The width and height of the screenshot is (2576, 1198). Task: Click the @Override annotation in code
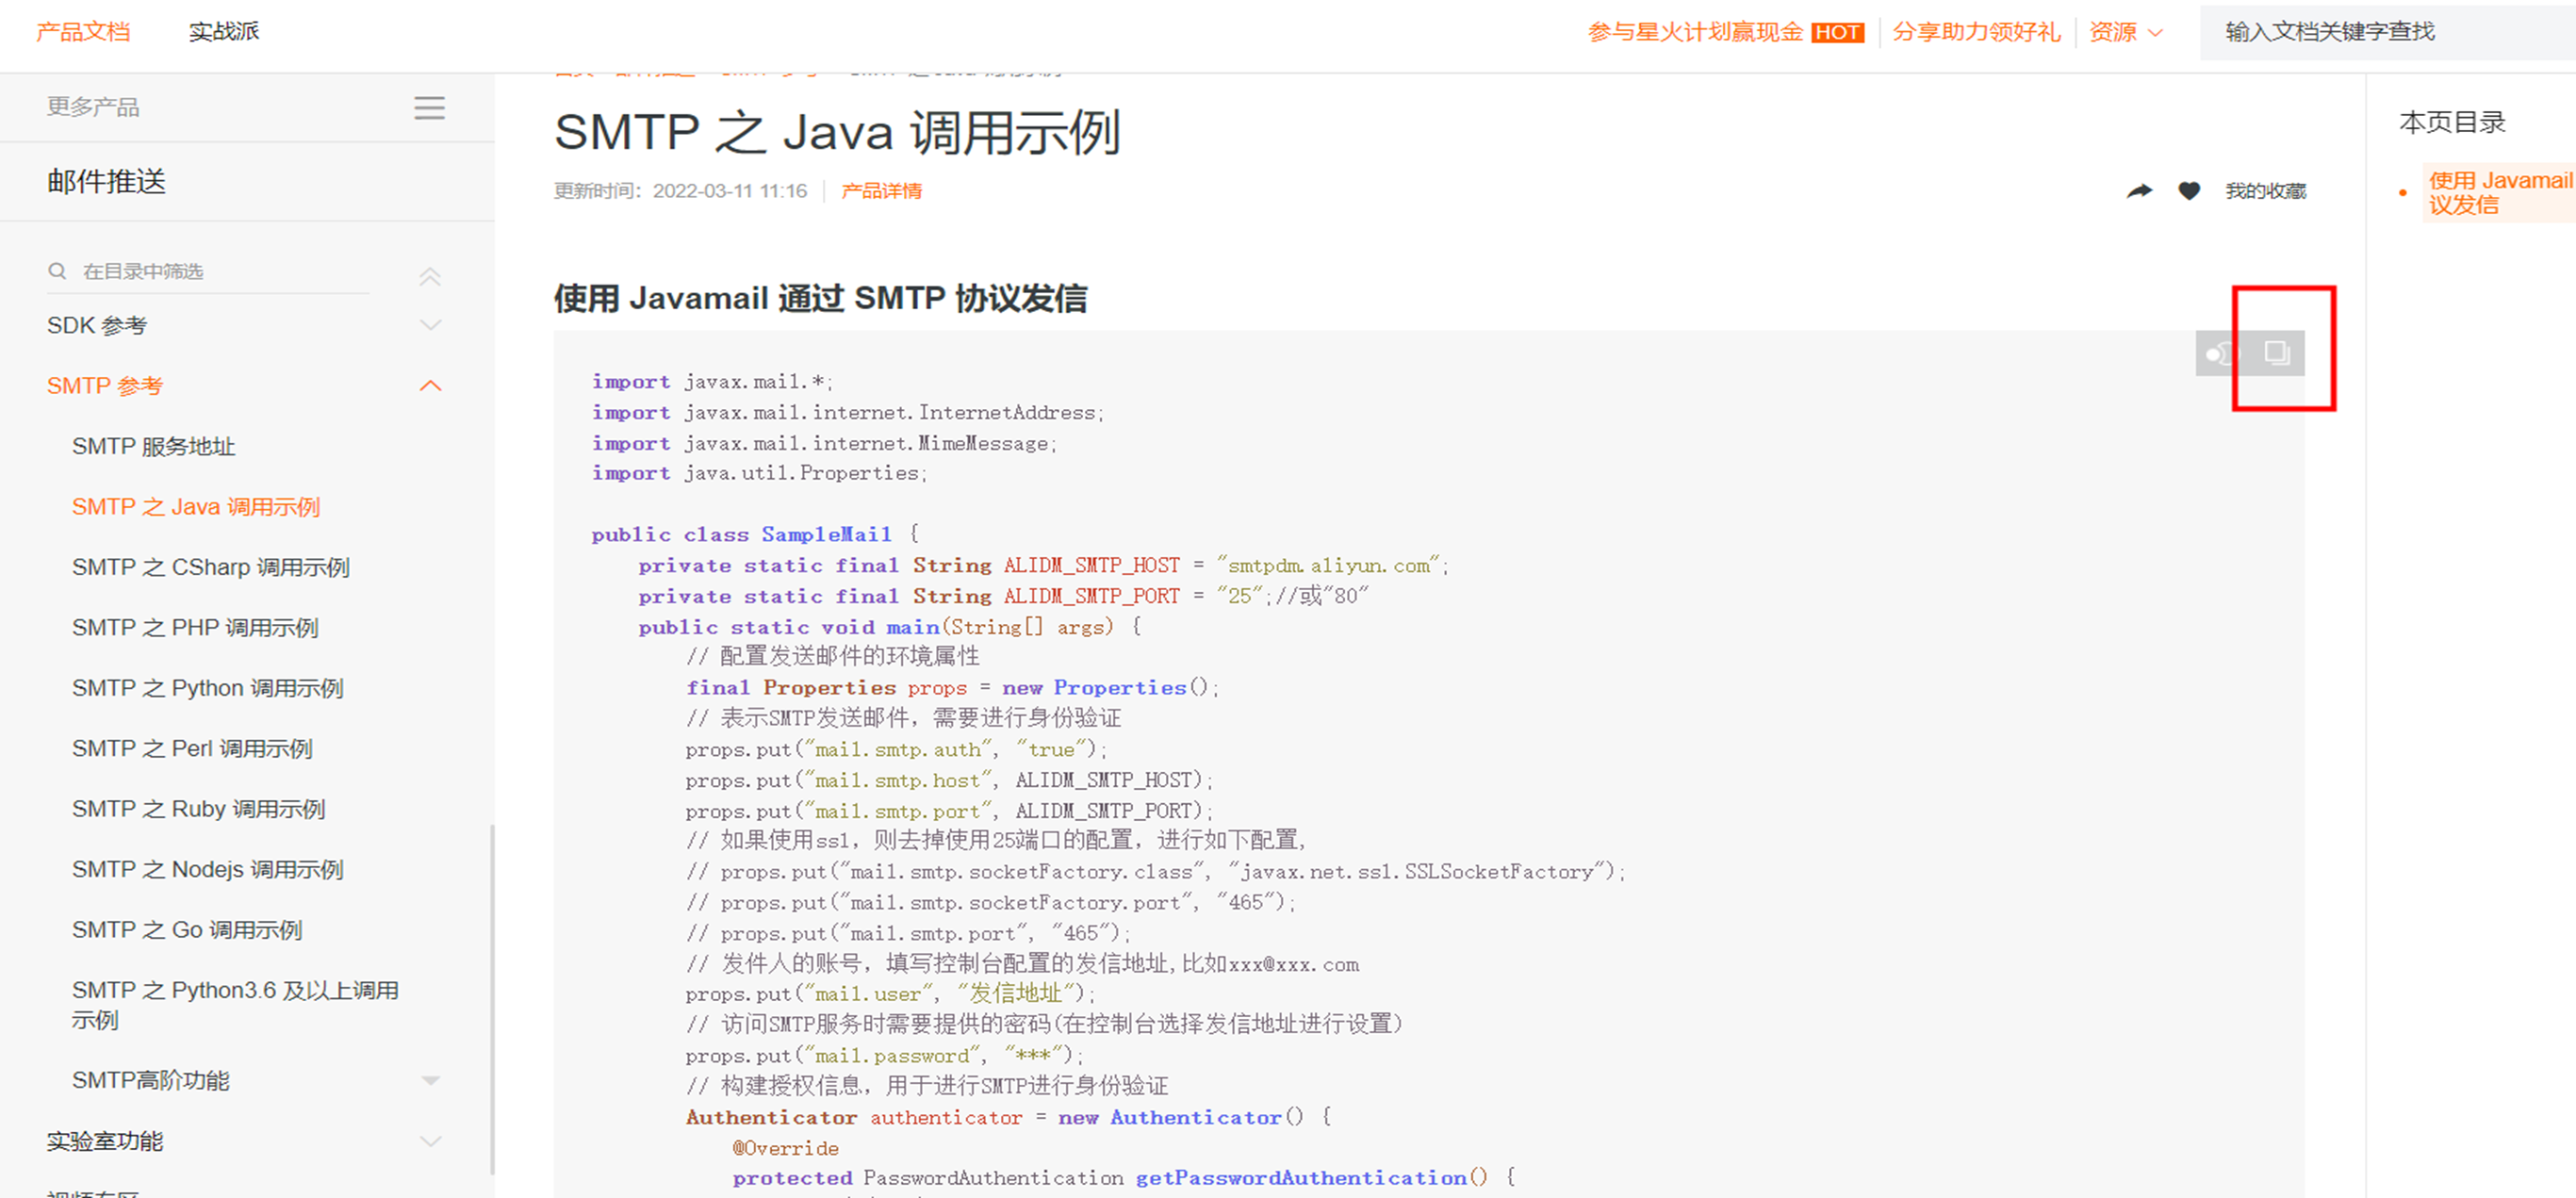(x=785, y=1148)
